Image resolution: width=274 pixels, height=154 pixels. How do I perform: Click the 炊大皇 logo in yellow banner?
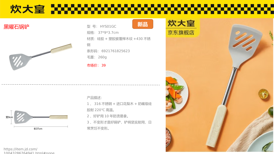coord(27,9)
